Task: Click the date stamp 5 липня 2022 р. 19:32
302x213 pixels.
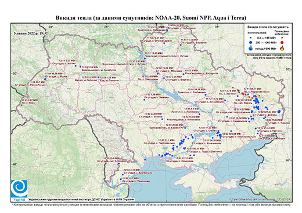Action: (31, 33)
